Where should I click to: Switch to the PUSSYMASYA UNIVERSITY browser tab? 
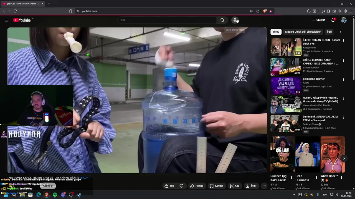[23, 4]
